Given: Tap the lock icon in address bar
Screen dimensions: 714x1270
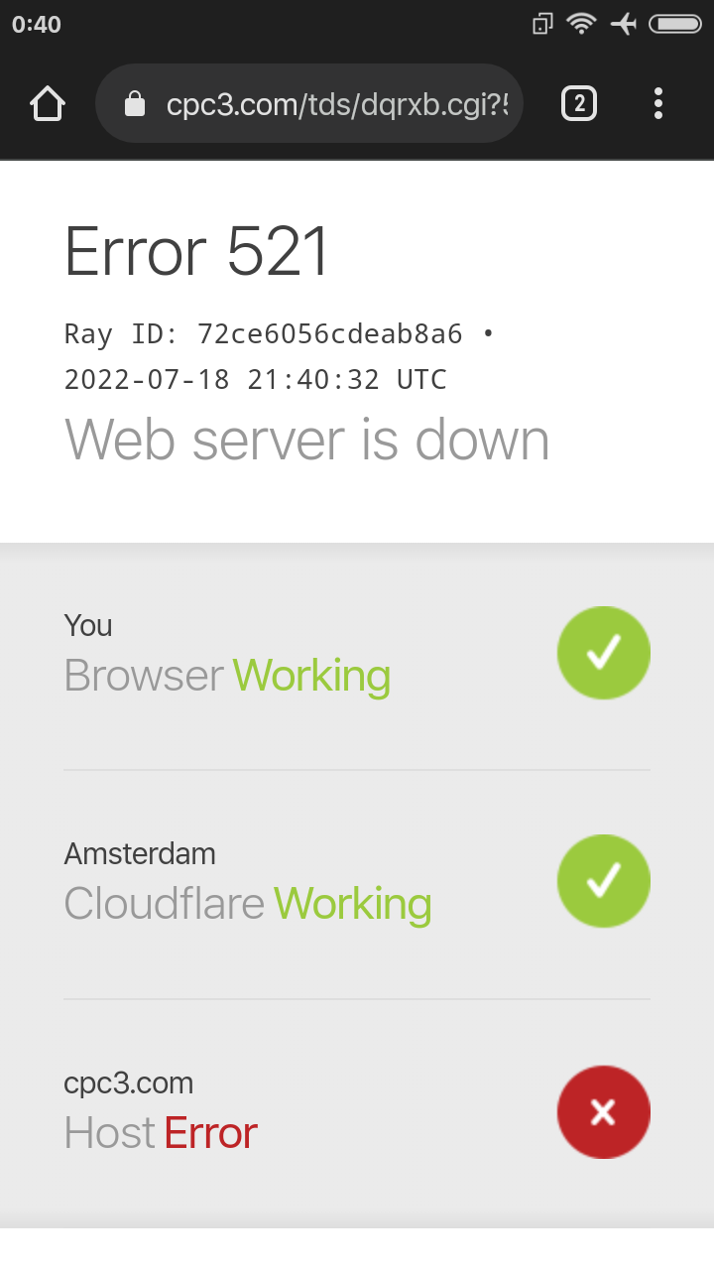Looking at the screenshot, I should click(x=135, y=104).
